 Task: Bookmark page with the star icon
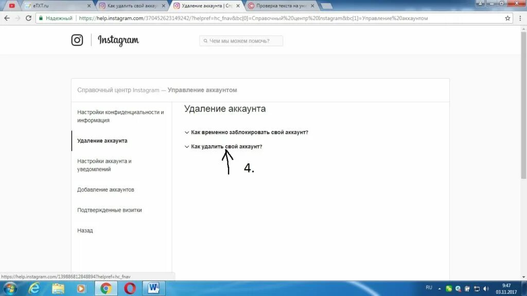pyautogui.click(x=507, y=18)
